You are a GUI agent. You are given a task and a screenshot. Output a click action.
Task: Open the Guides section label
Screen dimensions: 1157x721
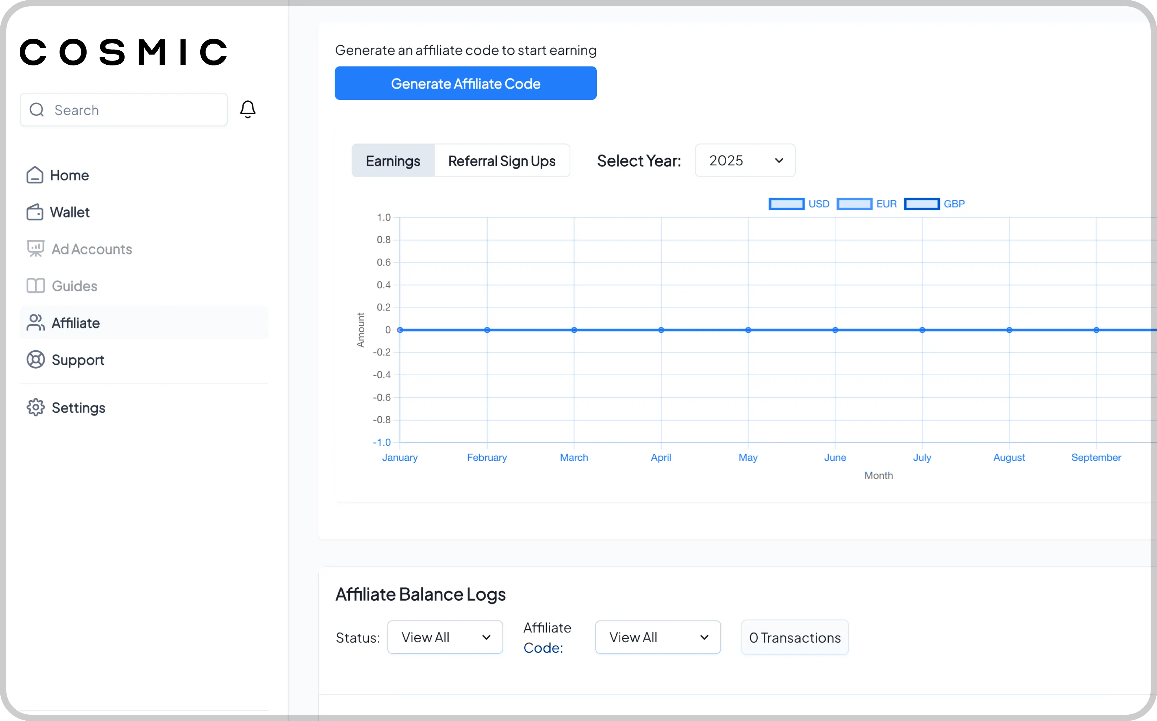[x=75, y=286]
